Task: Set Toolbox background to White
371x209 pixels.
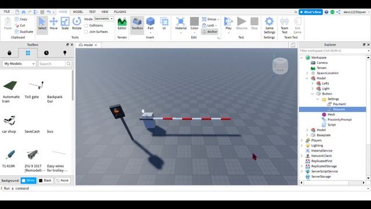Action: (x=28, y=181)
